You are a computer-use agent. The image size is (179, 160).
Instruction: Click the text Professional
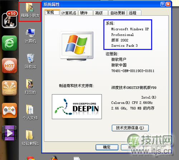[122, 35]
